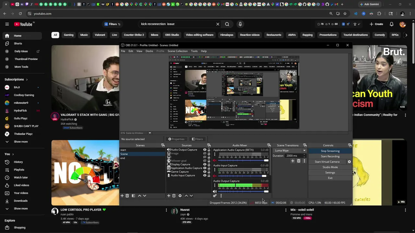Add a source using Sources plus icon

tap(169, 196)
